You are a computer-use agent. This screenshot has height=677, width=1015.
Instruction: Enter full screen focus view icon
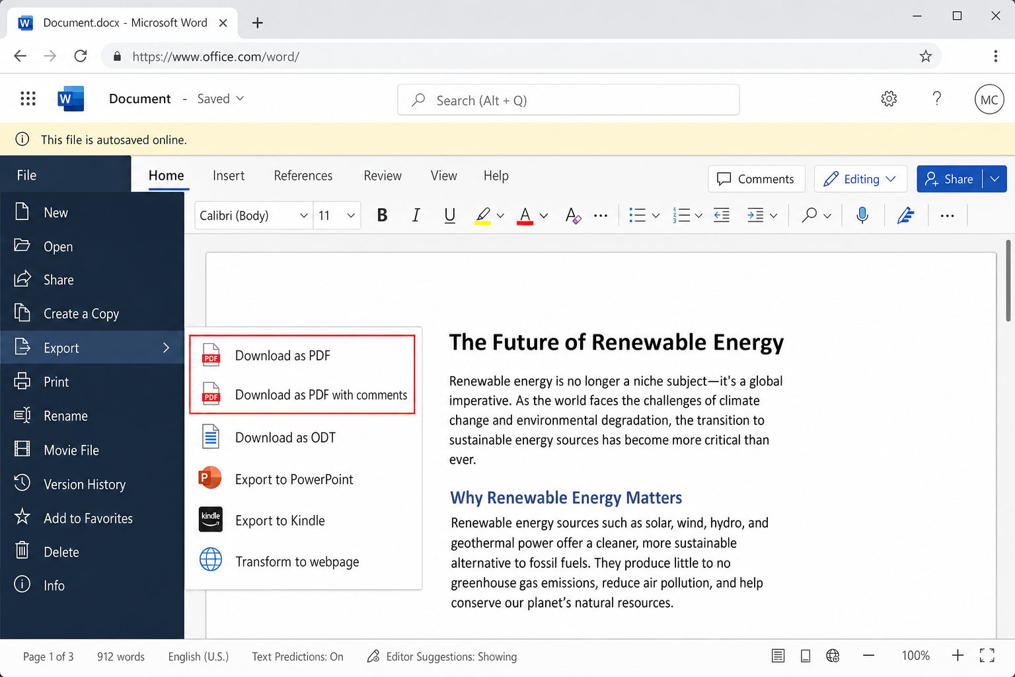pyautogui.click(x=987, y=656)
